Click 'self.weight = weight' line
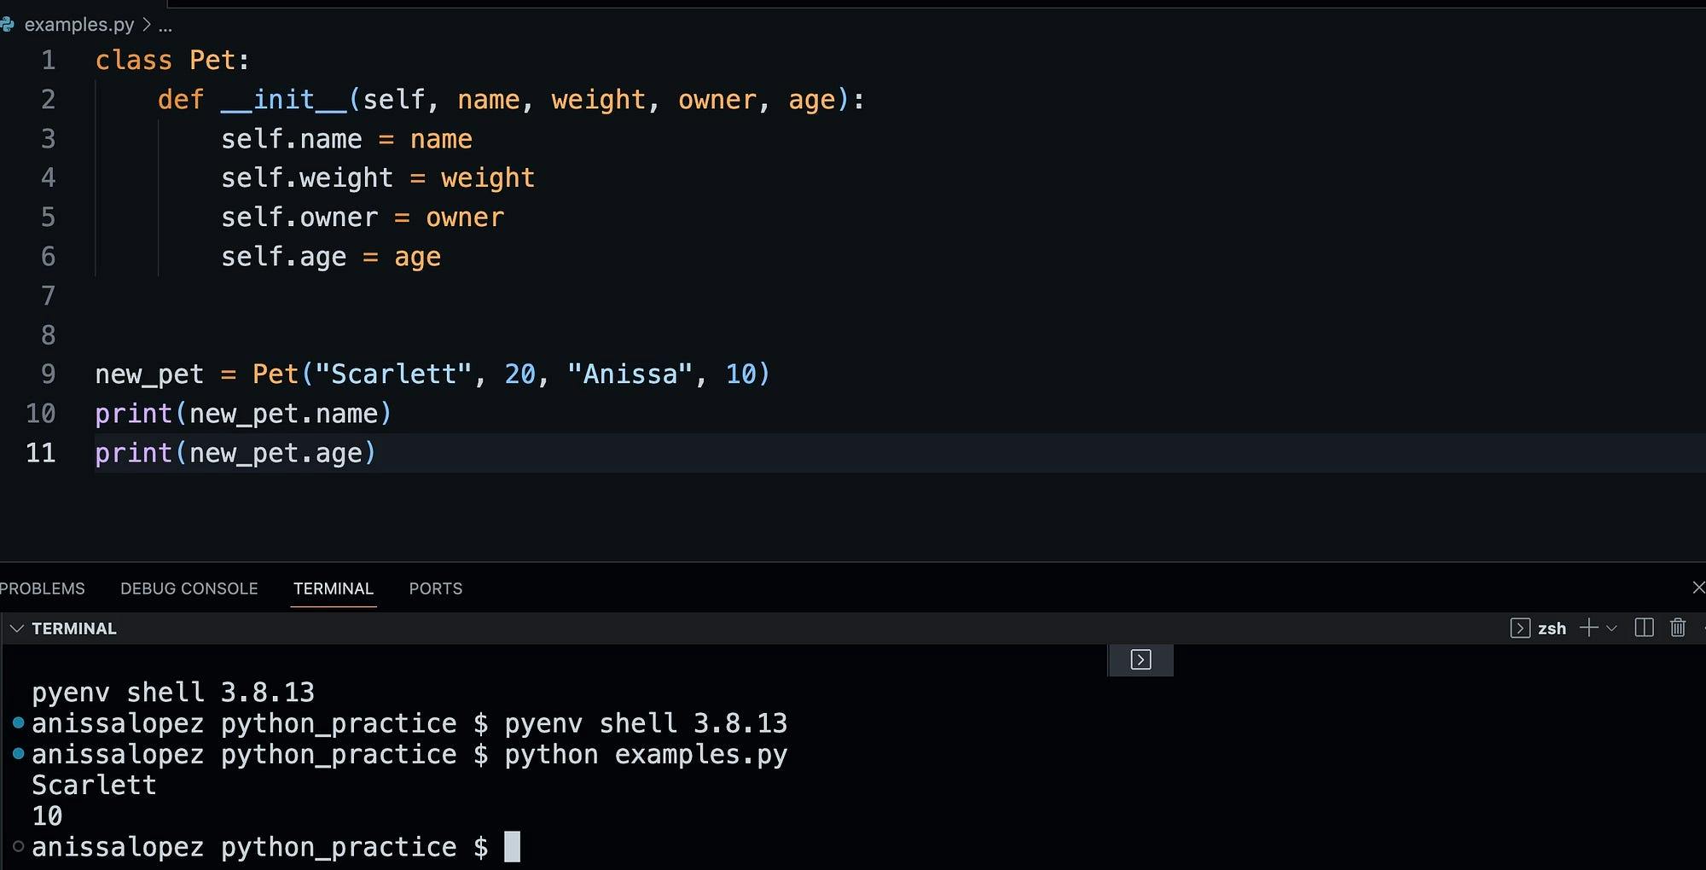The height and width of the screenshot is (870, 1706). pos(378,178)
